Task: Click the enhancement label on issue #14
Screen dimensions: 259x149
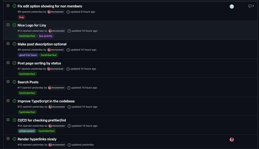Action: tap(27, 131)
